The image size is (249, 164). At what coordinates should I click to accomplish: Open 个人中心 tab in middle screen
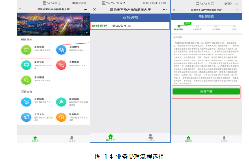click(150, 138)
